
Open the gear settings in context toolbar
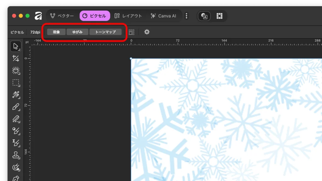point(147,32)
